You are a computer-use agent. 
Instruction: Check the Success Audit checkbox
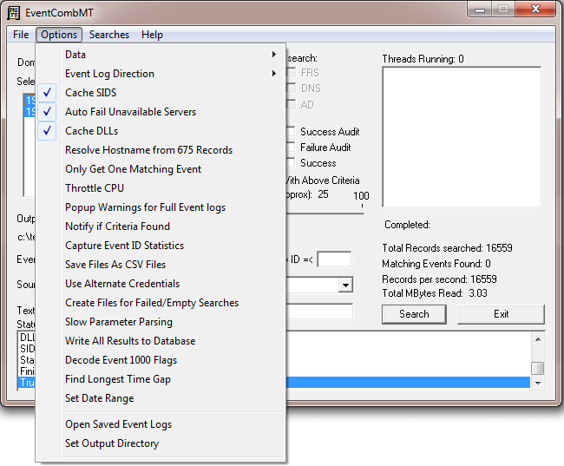291,131
